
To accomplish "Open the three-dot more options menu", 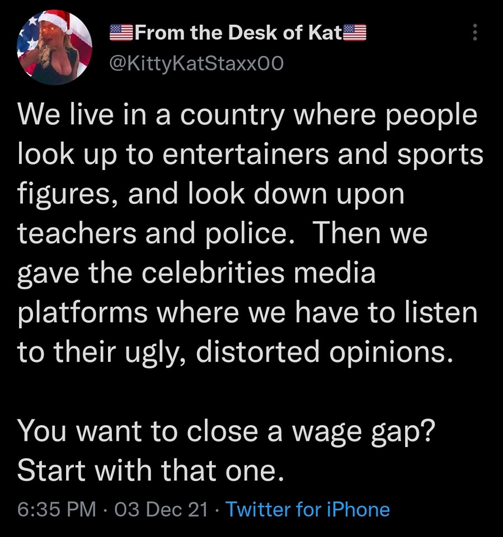I will [x=475, y=33].
